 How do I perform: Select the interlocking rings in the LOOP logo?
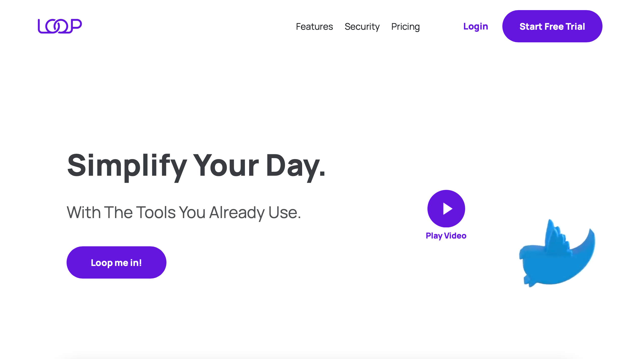pyautogui.click(x=57, y=26)
